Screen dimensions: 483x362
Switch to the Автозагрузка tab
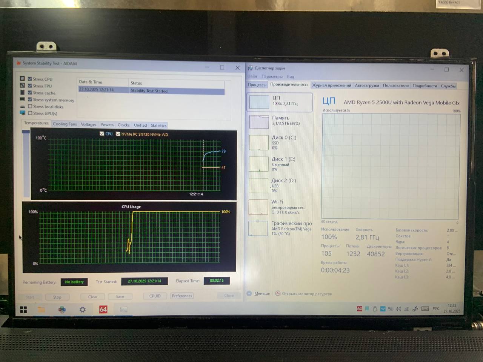[x=366, y=86]
